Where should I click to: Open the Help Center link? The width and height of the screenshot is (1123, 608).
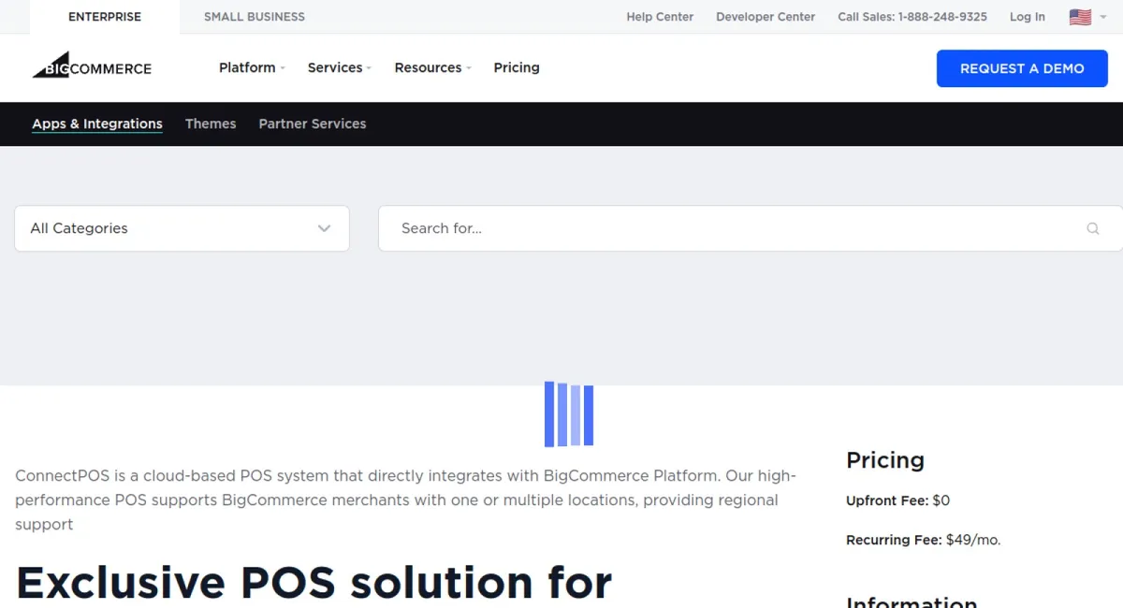[x=660, y=17]
